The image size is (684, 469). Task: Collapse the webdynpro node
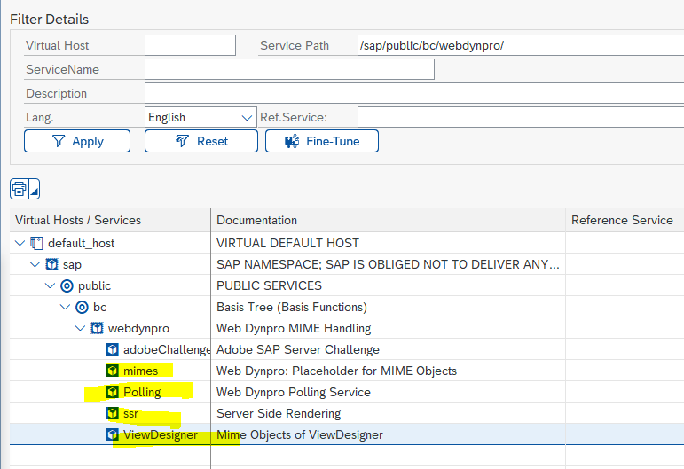(80, 328)
